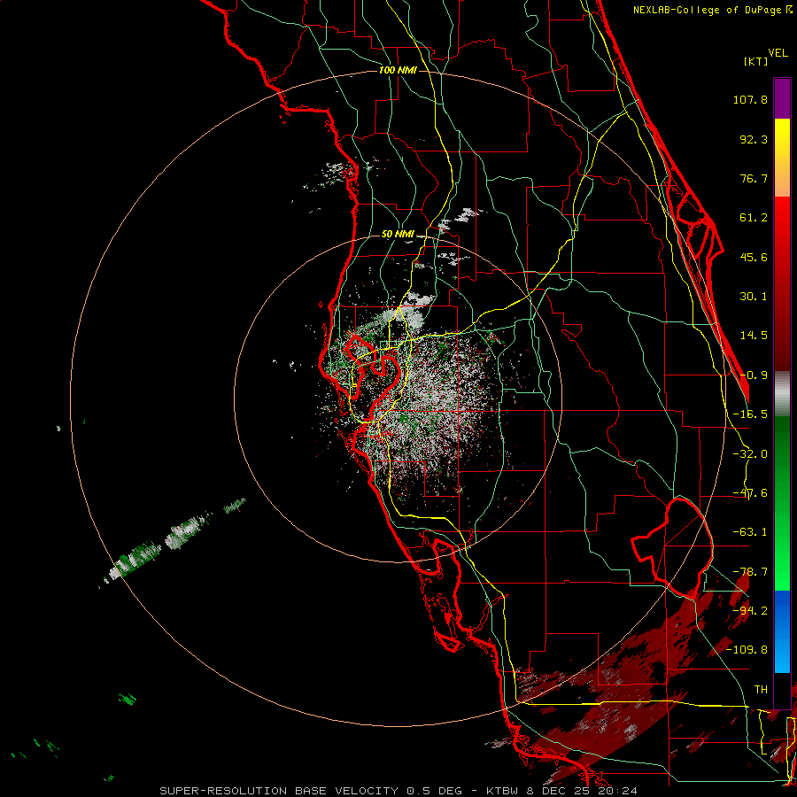
Task: Click the -109.8 velocity scale value
Action: click(747, 650)
